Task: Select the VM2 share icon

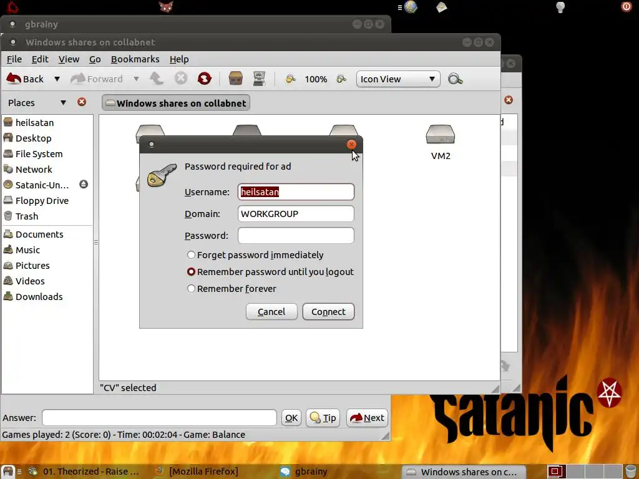Action: (441, 142)
